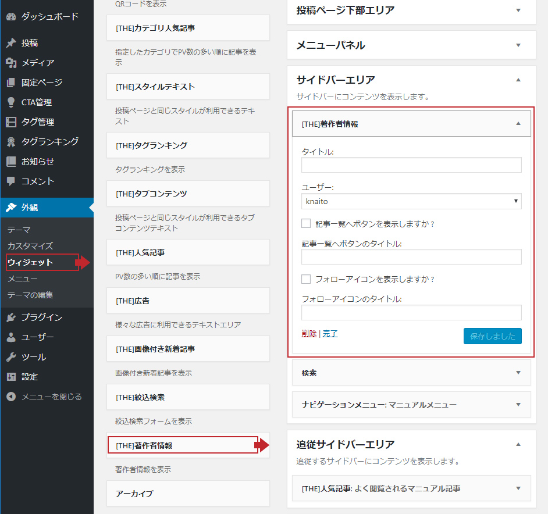This screenshot has width=548, height=514.
Task: Click the wrench icon for ツール
Action: pos(11,357)
